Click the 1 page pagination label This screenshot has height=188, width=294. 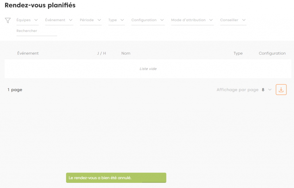pos(15,90)
